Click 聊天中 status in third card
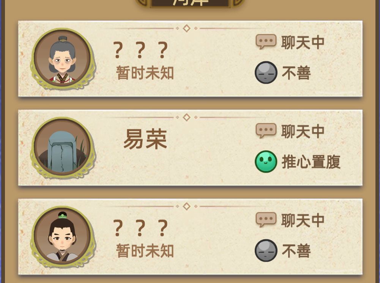This screenshot has height=283, width=380. click(x=303, y=220)
